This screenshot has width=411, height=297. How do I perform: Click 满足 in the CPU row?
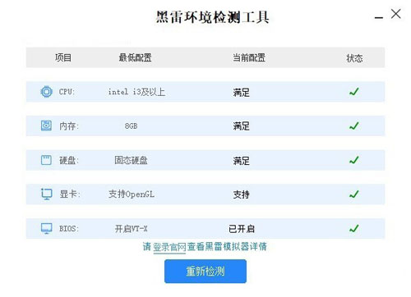pyautogui.click(x=241, y=93)
